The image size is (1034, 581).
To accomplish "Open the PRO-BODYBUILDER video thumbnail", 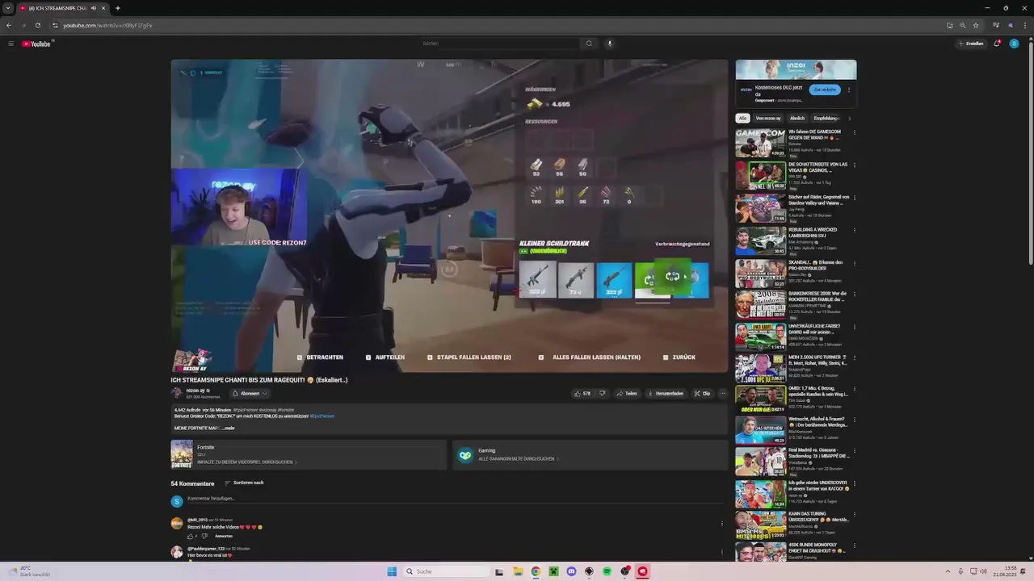I will (760, 274).
